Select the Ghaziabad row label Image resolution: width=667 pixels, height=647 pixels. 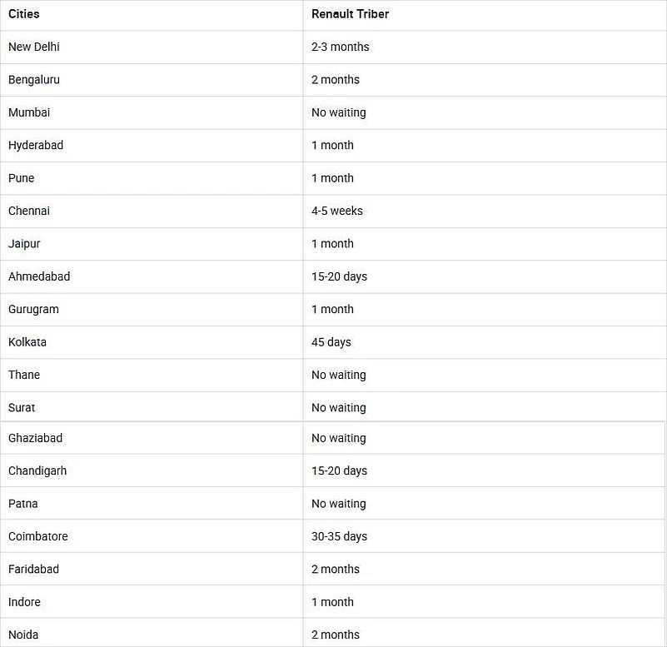point(35,438)
